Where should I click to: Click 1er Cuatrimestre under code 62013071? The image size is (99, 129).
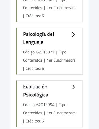coord(61,60)
